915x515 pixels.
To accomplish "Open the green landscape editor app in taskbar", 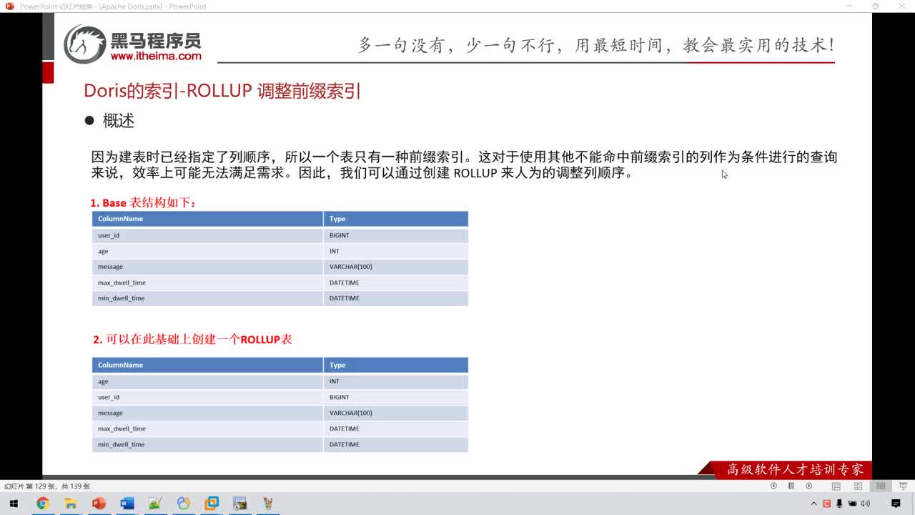I will point(155,504).
